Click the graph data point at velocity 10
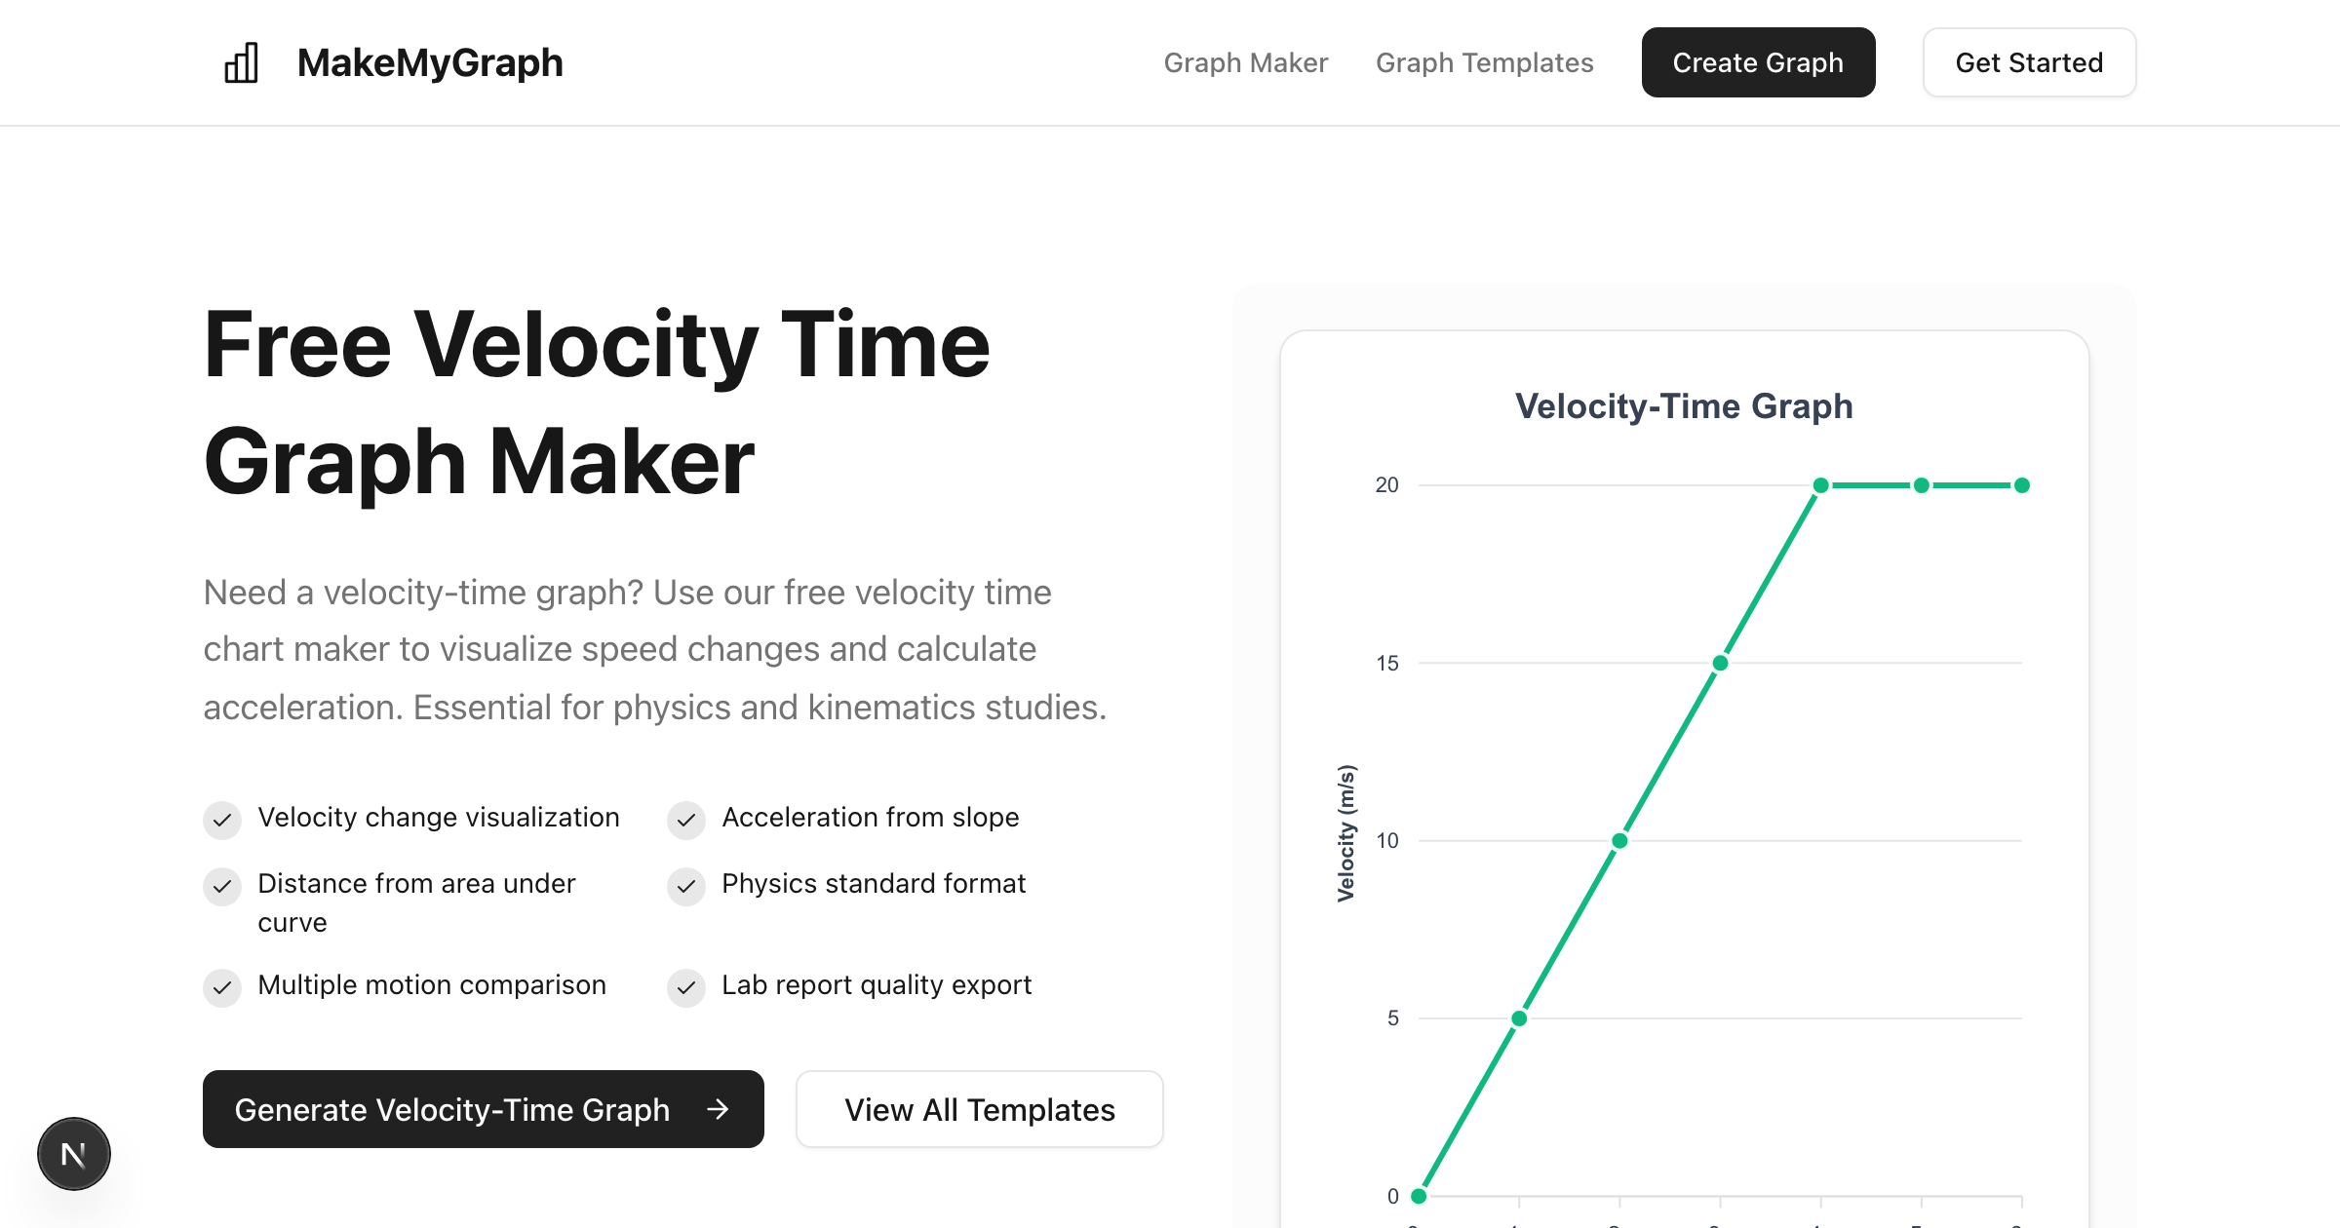Image resolution: width=2340 pixels, height=1228 pixels. pos(1619,840)
